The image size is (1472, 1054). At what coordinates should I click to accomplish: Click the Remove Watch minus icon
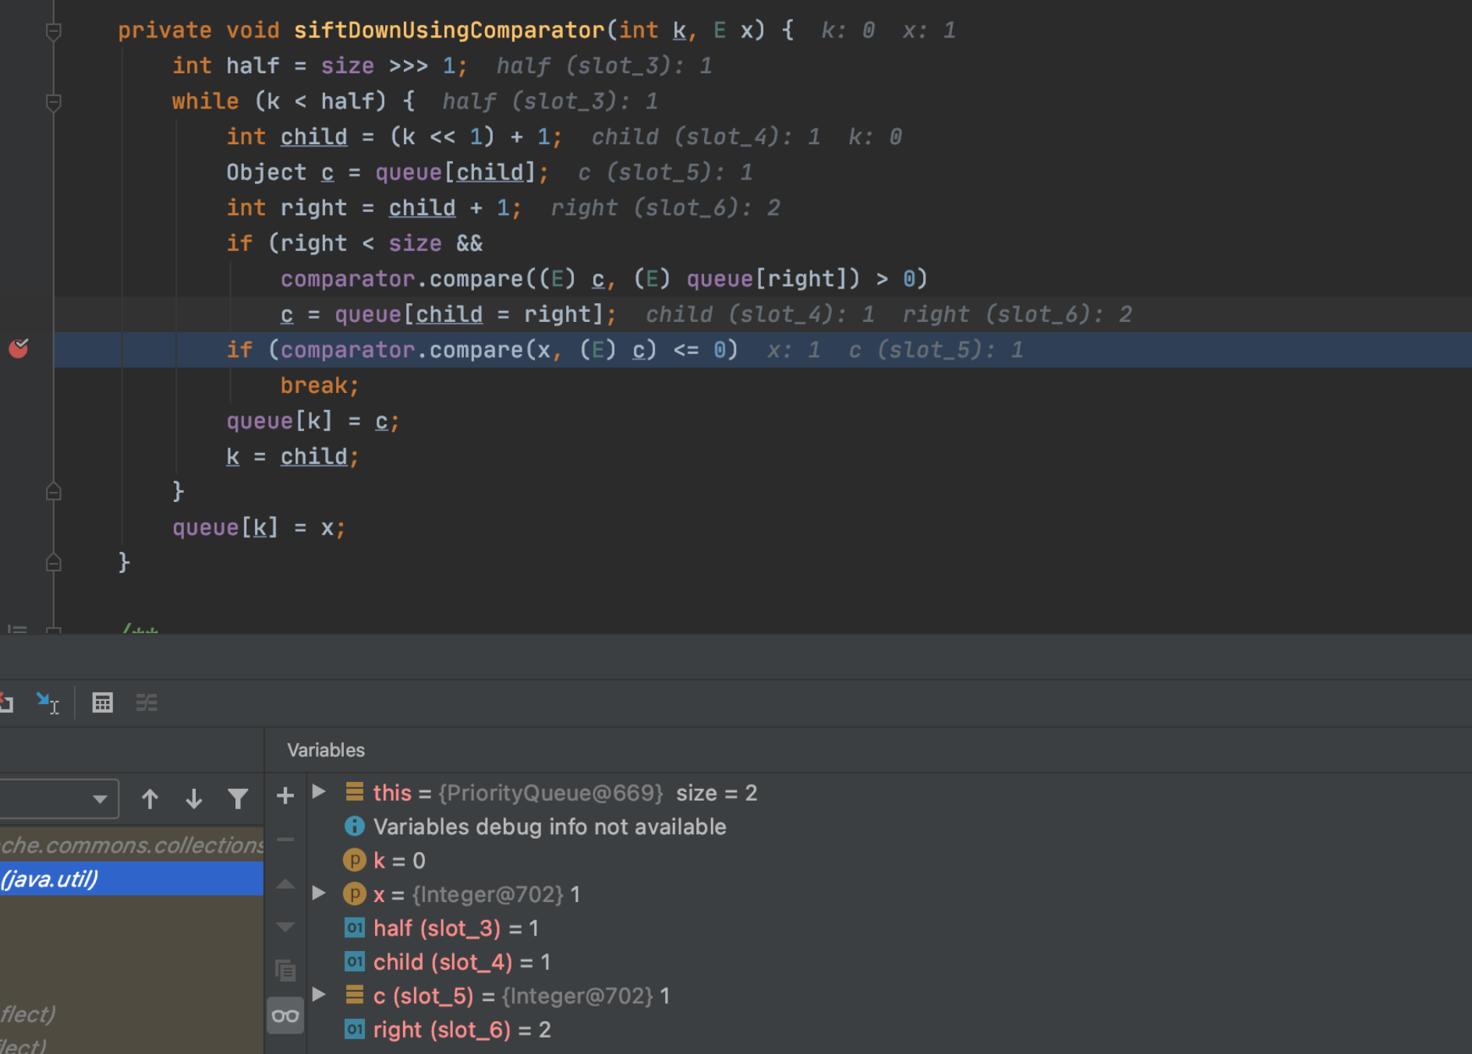(285, 840)
